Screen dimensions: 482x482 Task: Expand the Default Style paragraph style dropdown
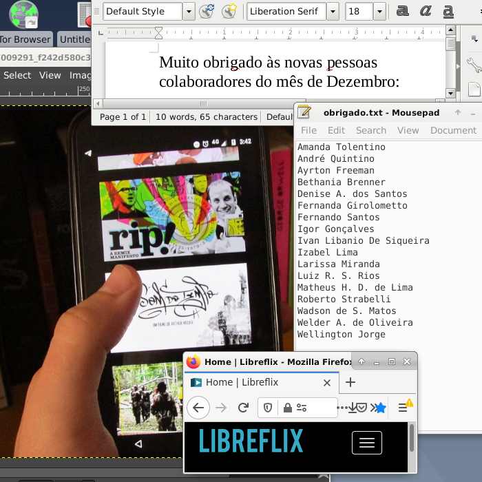189,11
